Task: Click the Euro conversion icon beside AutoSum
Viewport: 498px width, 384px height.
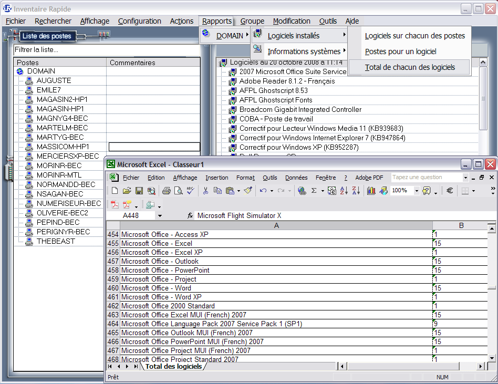Action: (332, 191)
